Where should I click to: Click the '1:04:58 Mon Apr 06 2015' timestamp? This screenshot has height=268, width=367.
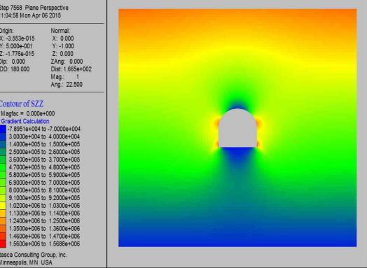30,15
